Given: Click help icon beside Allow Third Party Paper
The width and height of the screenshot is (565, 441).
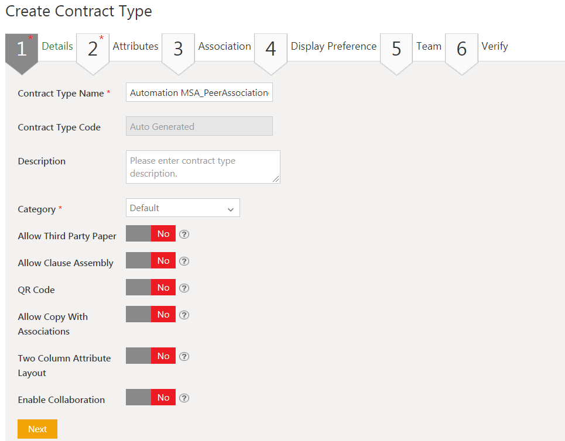Looking at the screenshot, I should [184, 235].
